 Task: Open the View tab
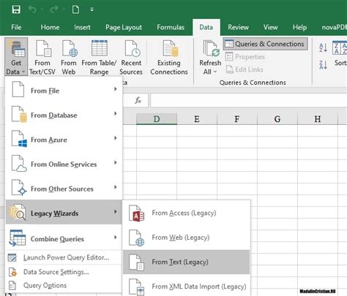click(x=270, y=27)
